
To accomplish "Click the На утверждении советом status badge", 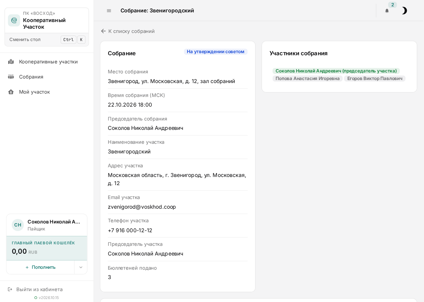I will point(216,52).
